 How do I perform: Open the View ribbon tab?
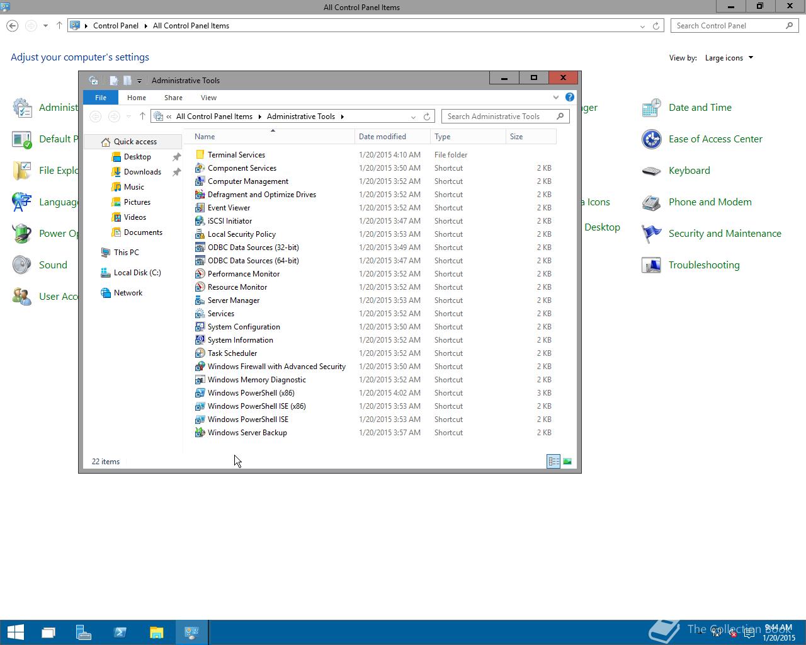(x=208, y=98)
